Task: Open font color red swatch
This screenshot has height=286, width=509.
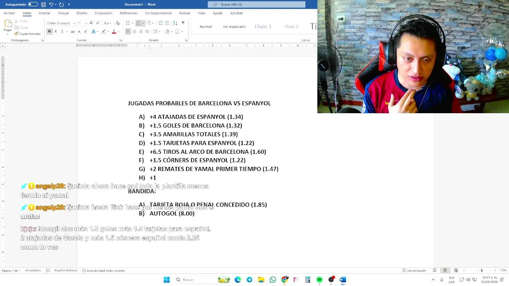Action: 114,31
